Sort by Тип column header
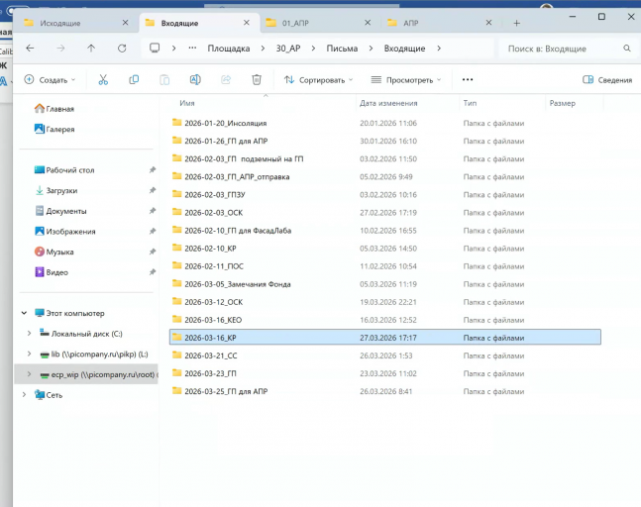The height and width of the screenshot is (507, 641). (470, 103)
